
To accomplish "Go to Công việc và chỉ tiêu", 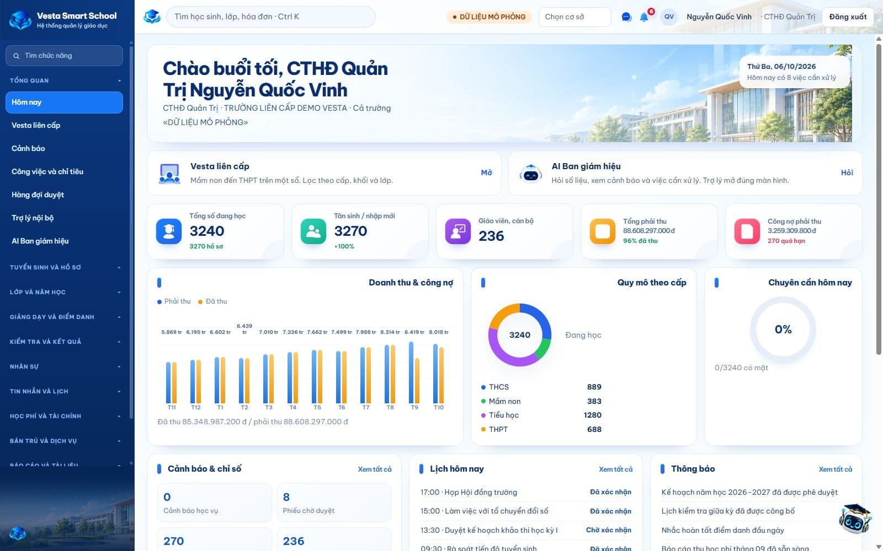I will (x=64, y=172).
